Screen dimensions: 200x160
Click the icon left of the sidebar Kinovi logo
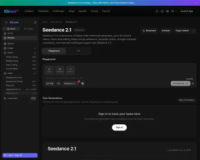click(x=7, y=22)
